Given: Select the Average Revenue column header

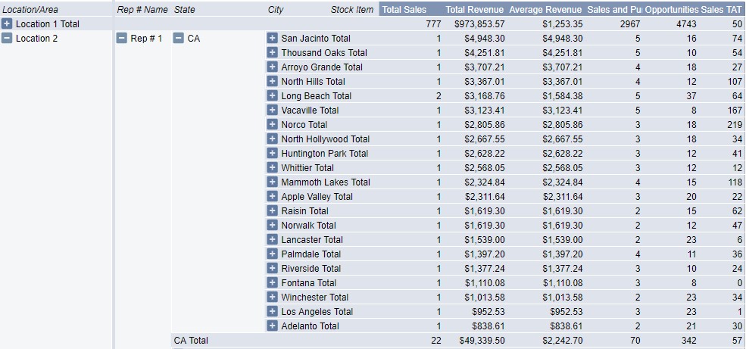Looking at the screenshot, I should click(545, 9).
